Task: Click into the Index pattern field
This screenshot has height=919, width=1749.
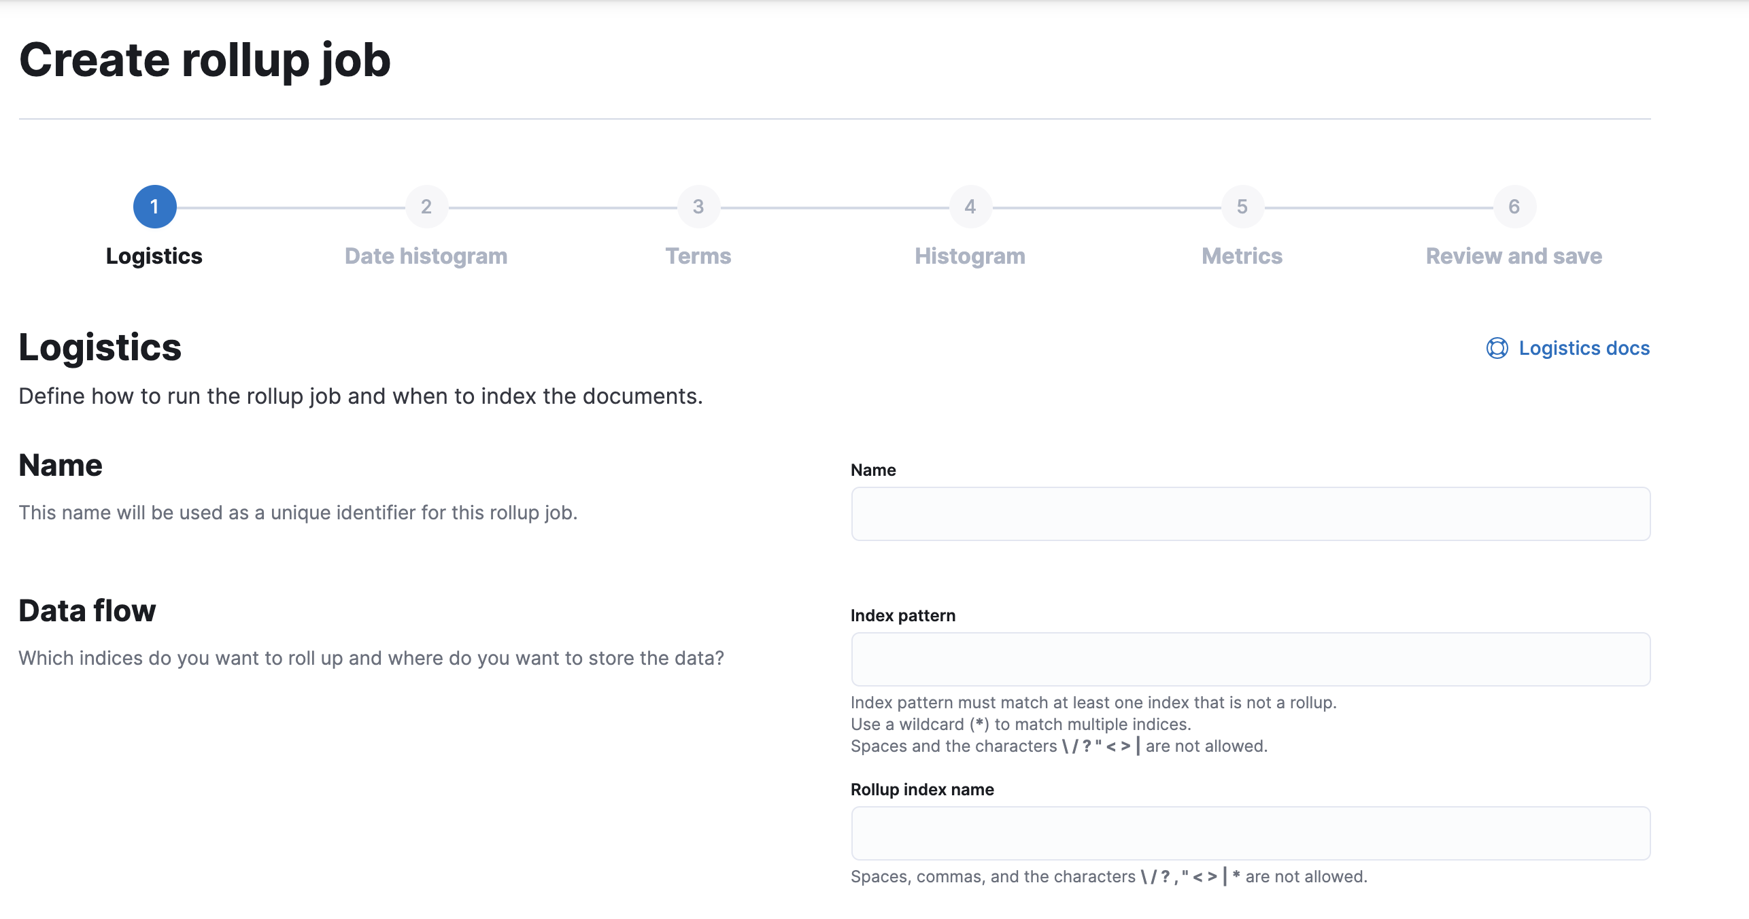Action: point(1251,659)
